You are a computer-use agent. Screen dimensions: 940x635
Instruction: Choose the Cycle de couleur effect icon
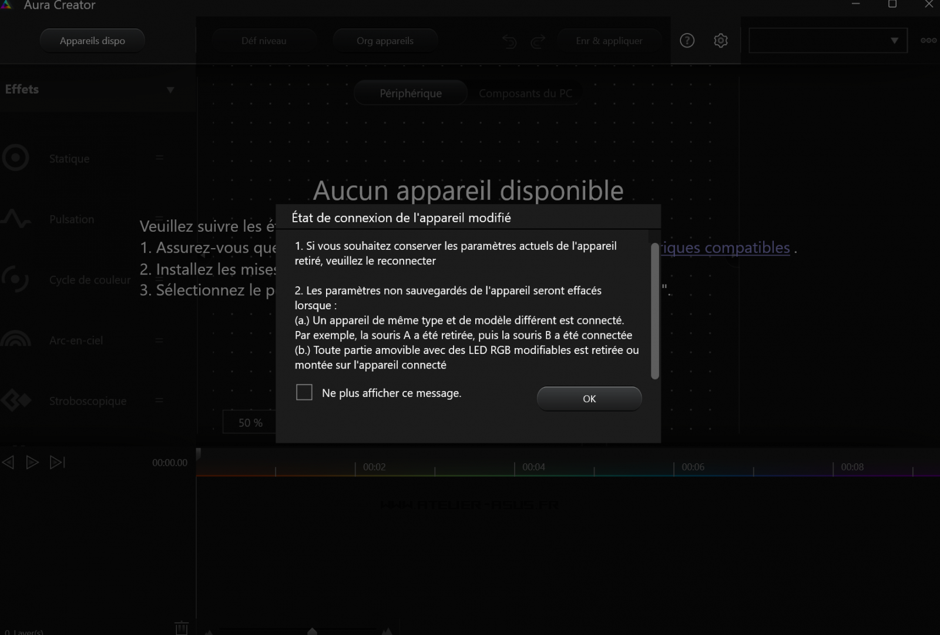click(16, 279)
